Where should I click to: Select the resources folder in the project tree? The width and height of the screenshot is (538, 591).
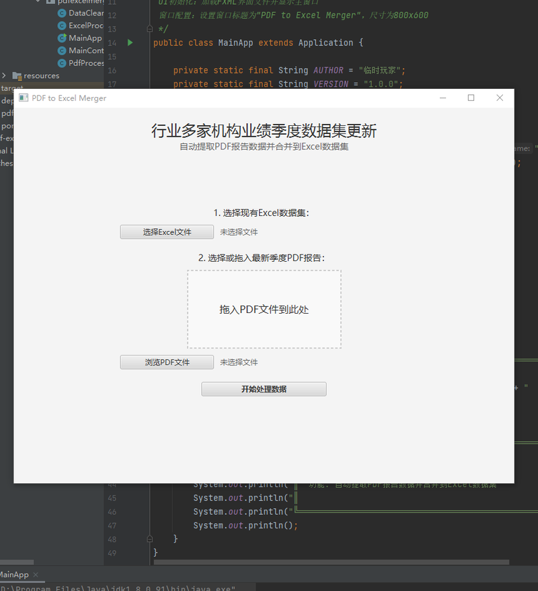coord(42,76)
